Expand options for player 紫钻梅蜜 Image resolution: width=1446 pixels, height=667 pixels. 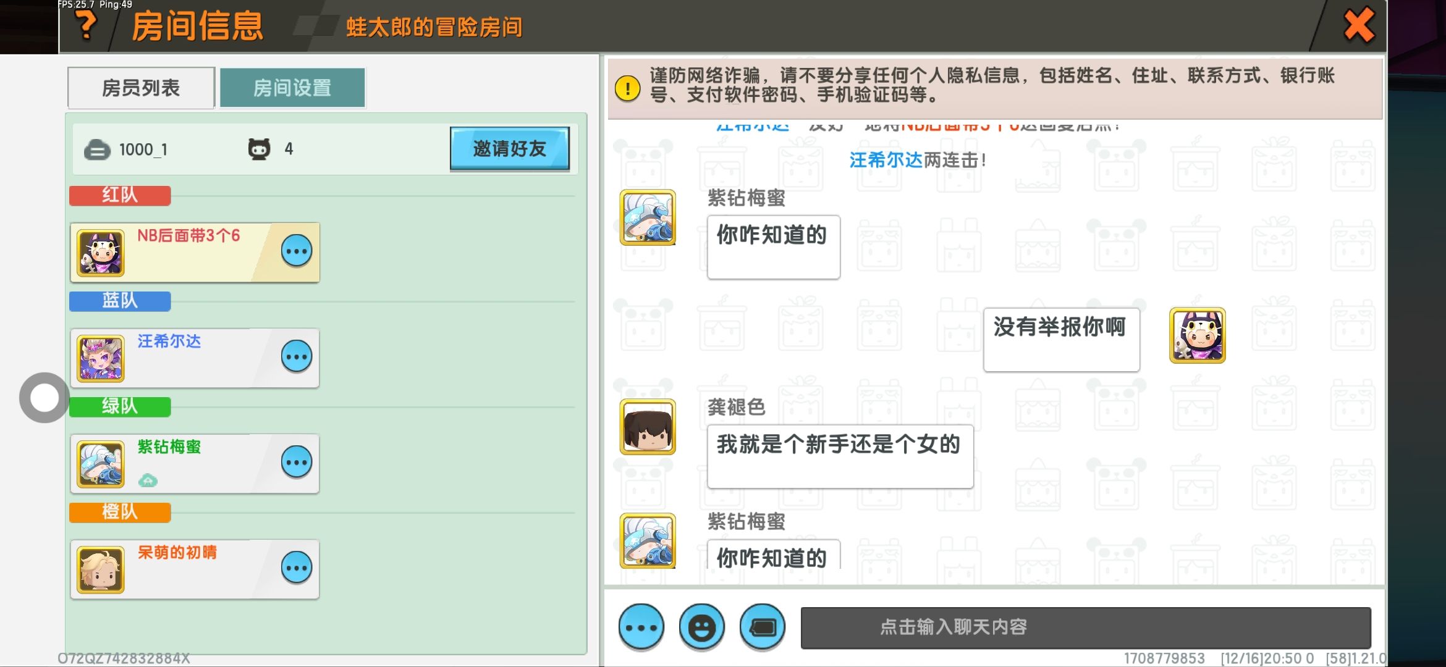click(x=297, y=463)
